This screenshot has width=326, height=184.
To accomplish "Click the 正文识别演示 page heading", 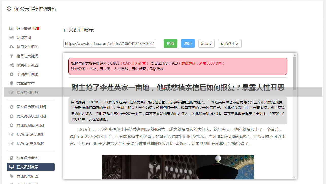I will tap(79, 30).
